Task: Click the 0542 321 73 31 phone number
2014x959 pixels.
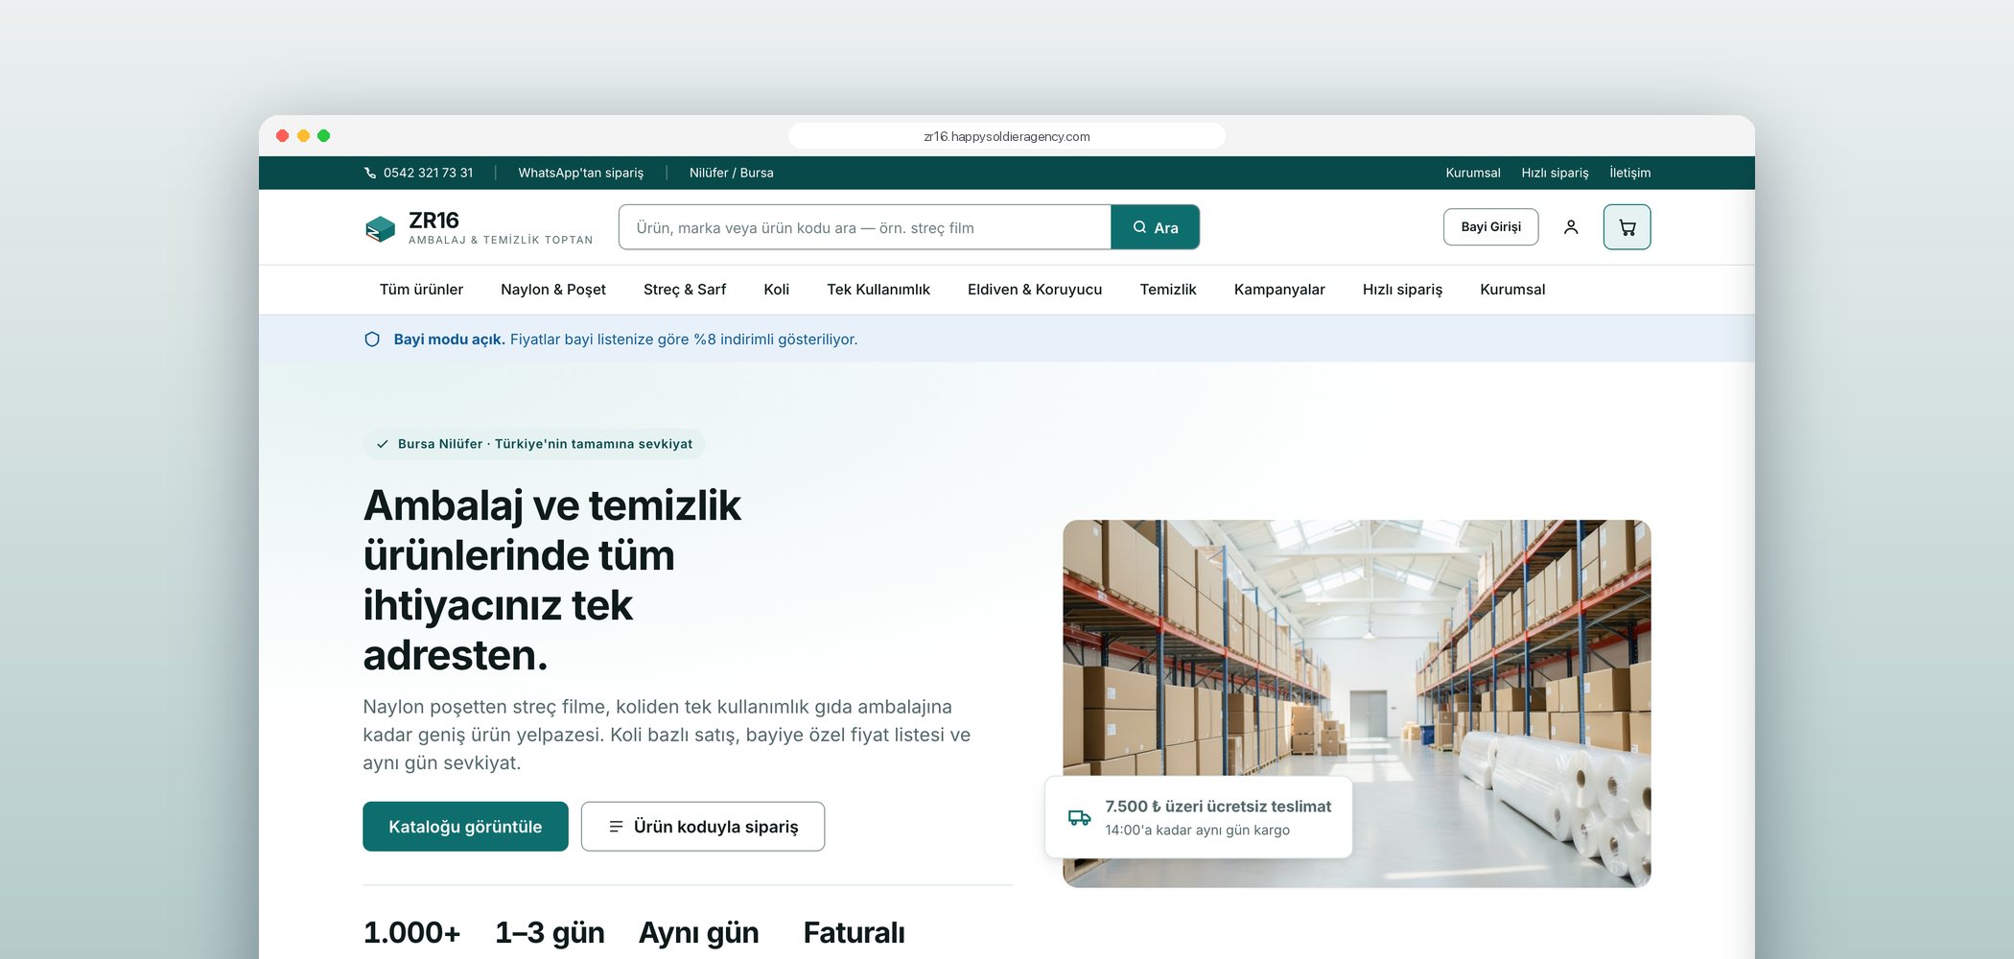Action: [x=429, y=173]
